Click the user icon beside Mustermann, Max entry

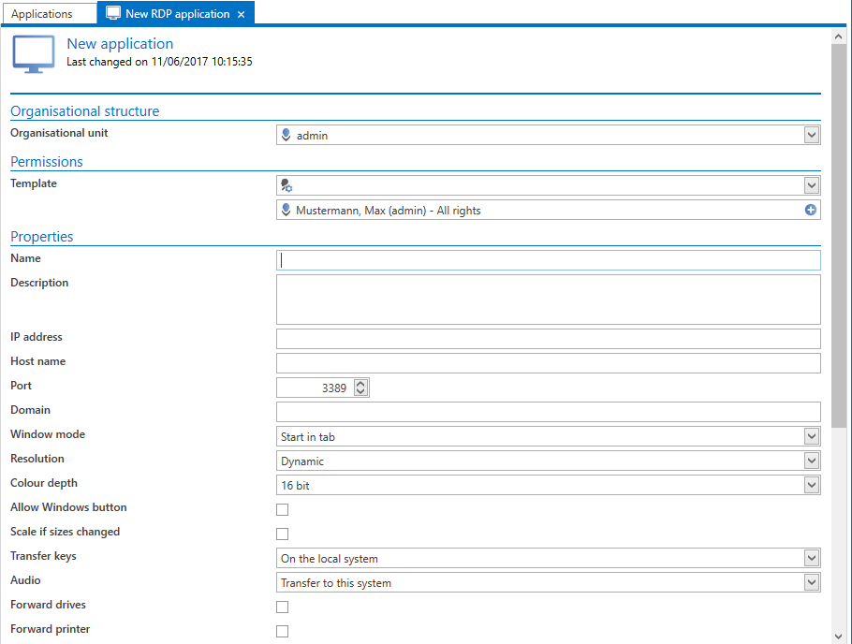[x=286, y=210]
